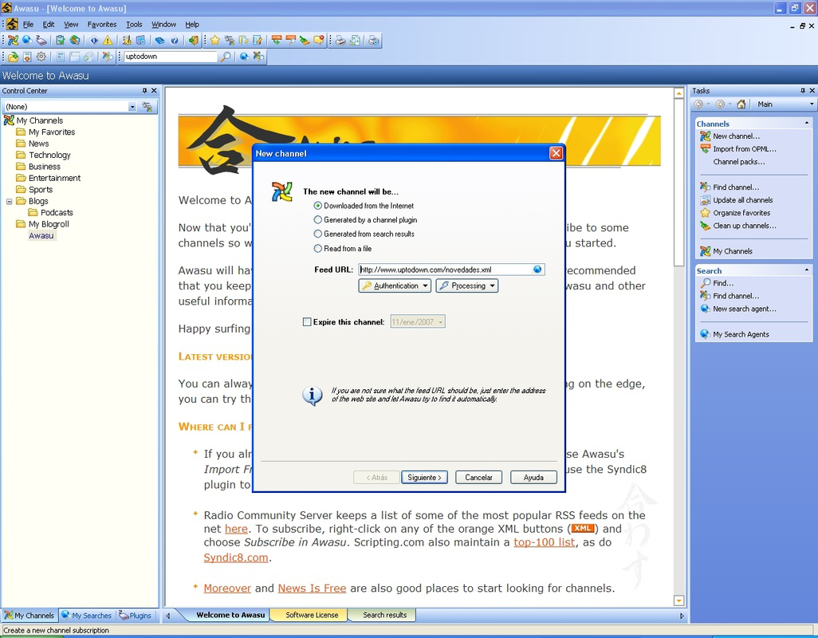This screenshot has width=818, height=638.
Task: Click the open folder with green arrow icon
Action: [x=13, y=57]
